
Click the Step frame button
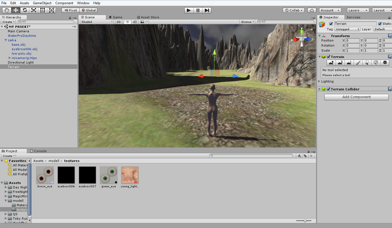coord(207,10)
